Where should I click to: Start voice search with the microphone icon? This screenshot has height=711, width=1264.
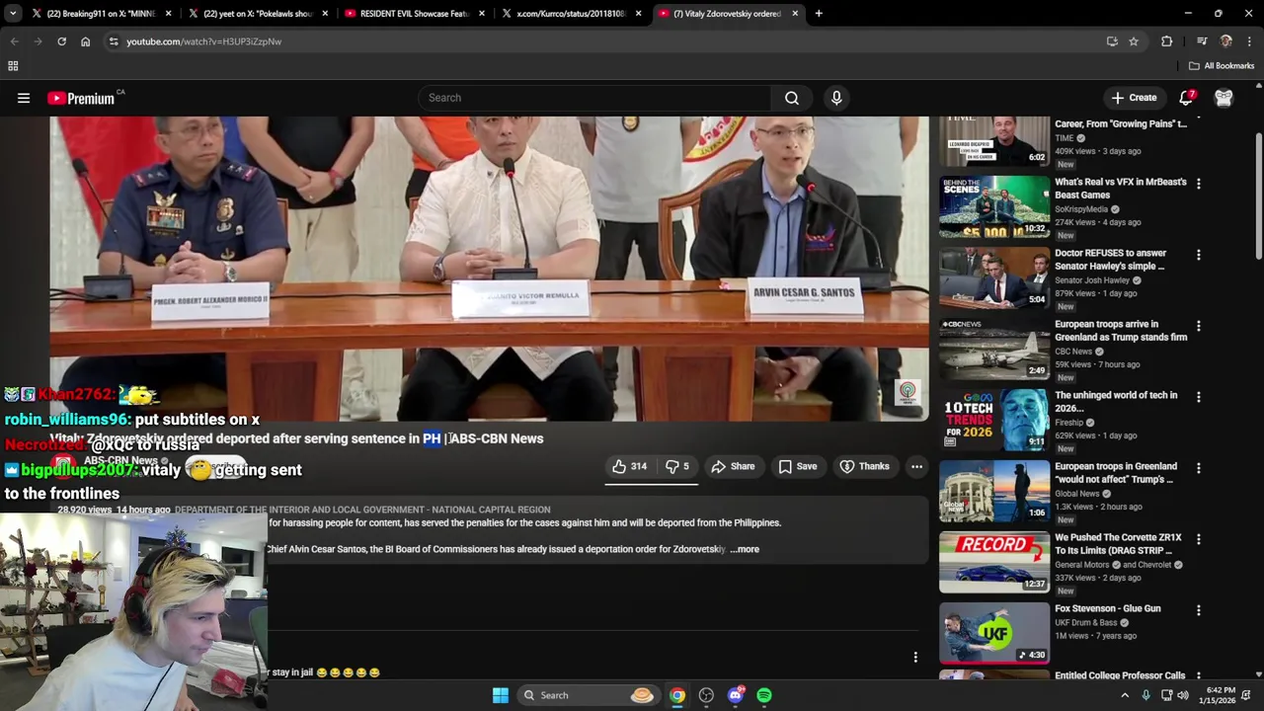pos(836,98)
